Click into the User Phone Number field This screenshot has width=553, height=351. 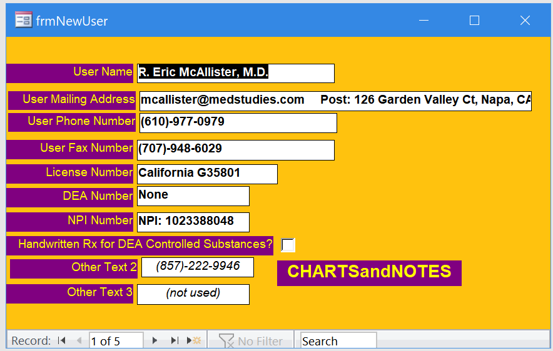tap(238, 122)
